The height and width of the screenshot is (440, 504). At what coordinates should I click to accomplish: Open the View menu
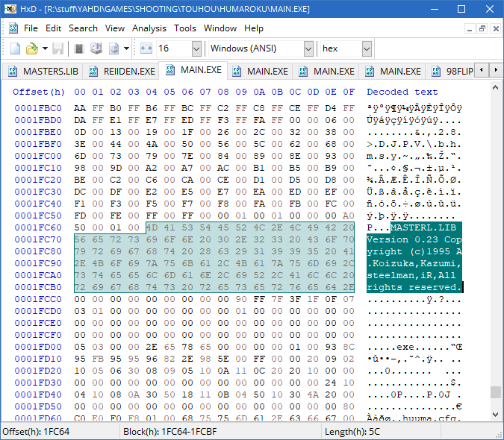point(115,28)
